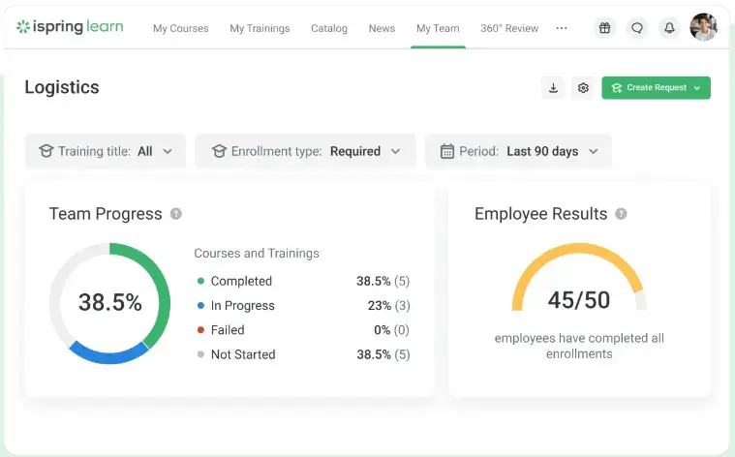Click the download report icon
Viewport: 735px width, 457px height.
(553, 88)
